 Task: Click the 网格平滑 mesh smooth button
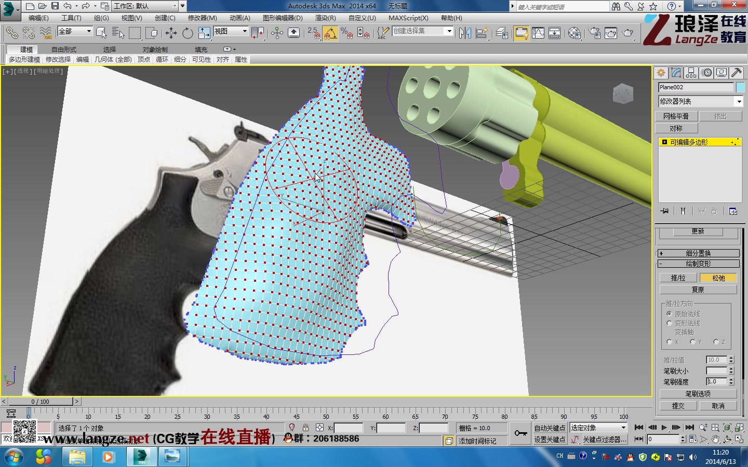[676, 116]
